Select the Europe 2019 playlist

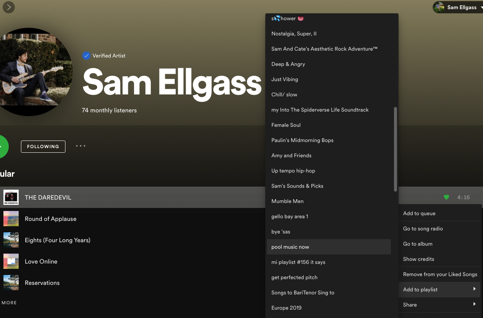point(329,308)
